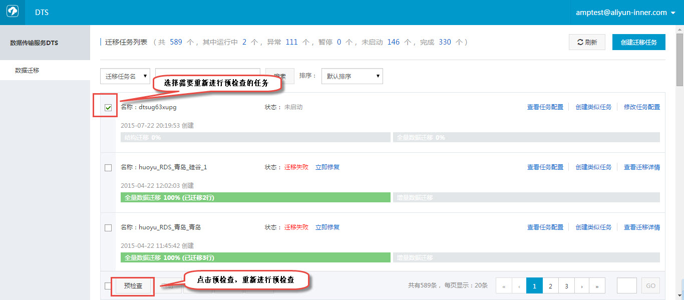Select 数据迁移 in the left sidebar
Screen dimensions: 684x300
tap(27, 71)
